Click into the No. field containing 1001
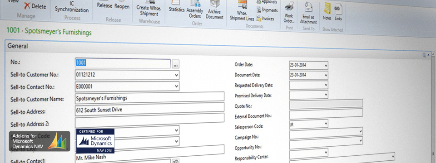The image size is (436, 163). coord(123,63)
